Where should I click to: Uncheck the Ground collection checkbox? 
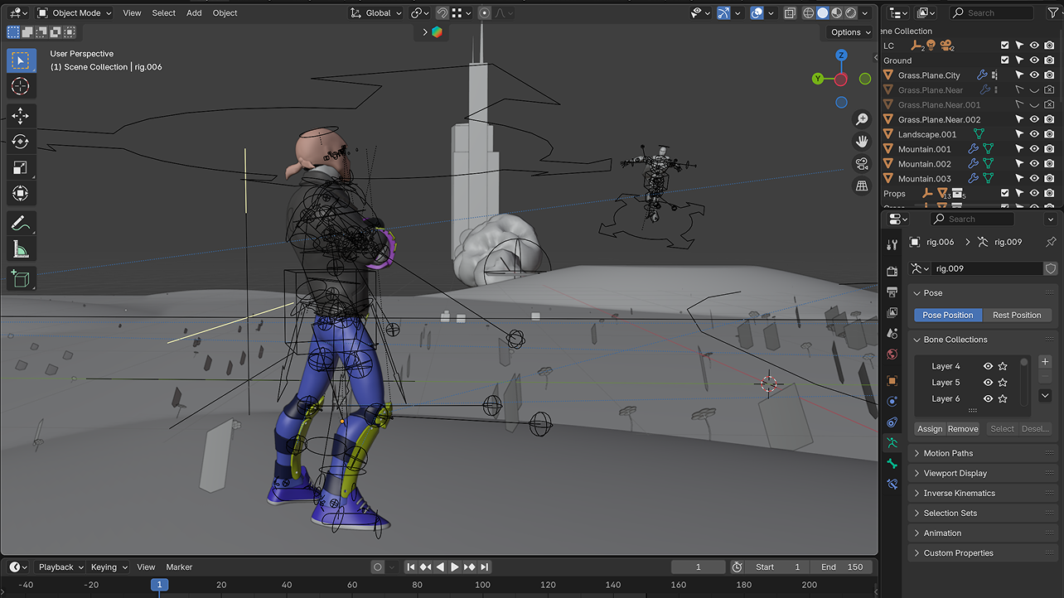(x=1005, y=60)
